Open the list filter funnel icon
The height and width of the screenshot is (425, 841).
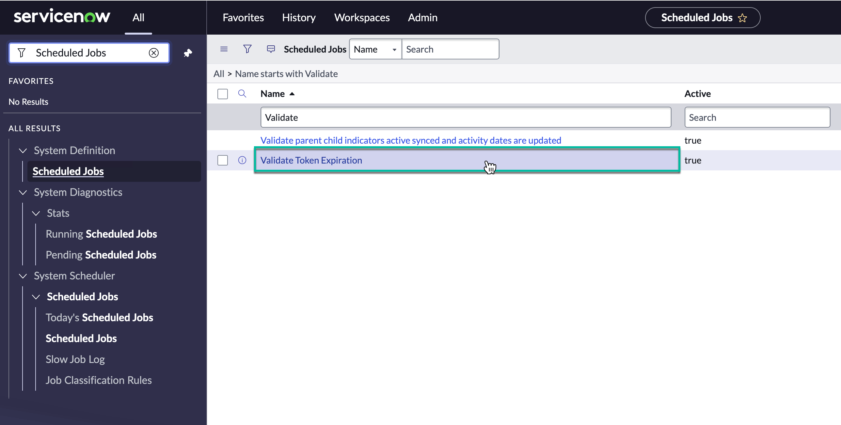click(x=247, y=49)
